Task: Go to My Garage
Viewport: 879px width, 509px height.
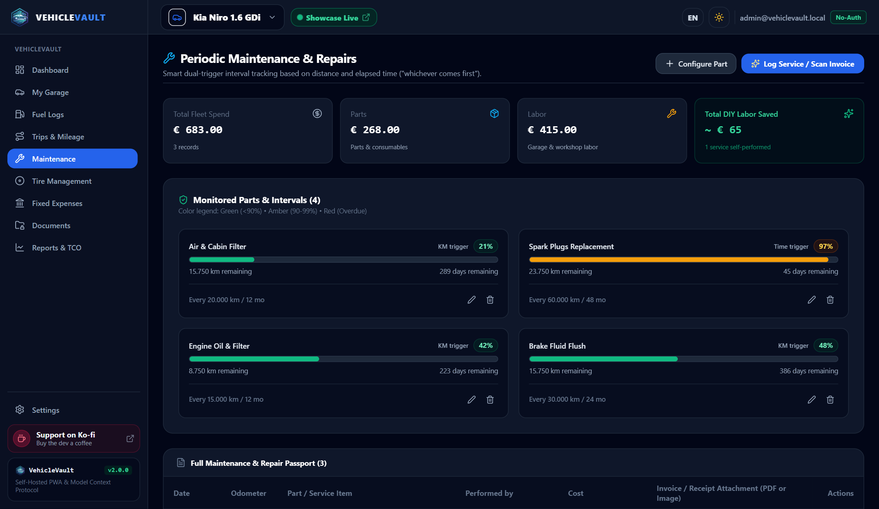Action: pyautogui.click(x=72, y=92)
